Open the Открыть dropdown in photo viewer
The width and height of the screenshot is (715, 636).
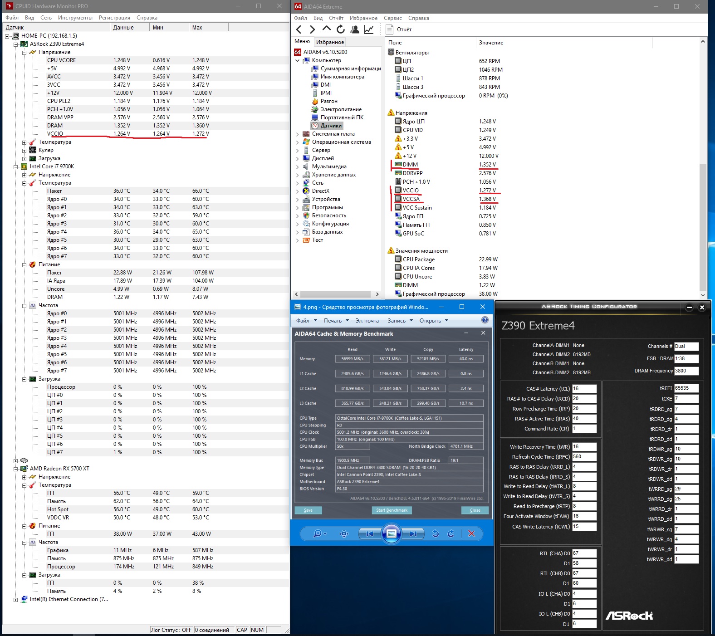pyautogui.click(x=434, y=321)
